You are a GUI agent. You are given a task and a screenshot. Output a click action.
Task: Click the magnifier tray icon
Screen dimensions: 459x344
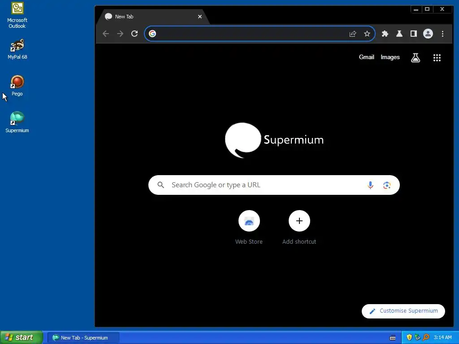point(426,337)
